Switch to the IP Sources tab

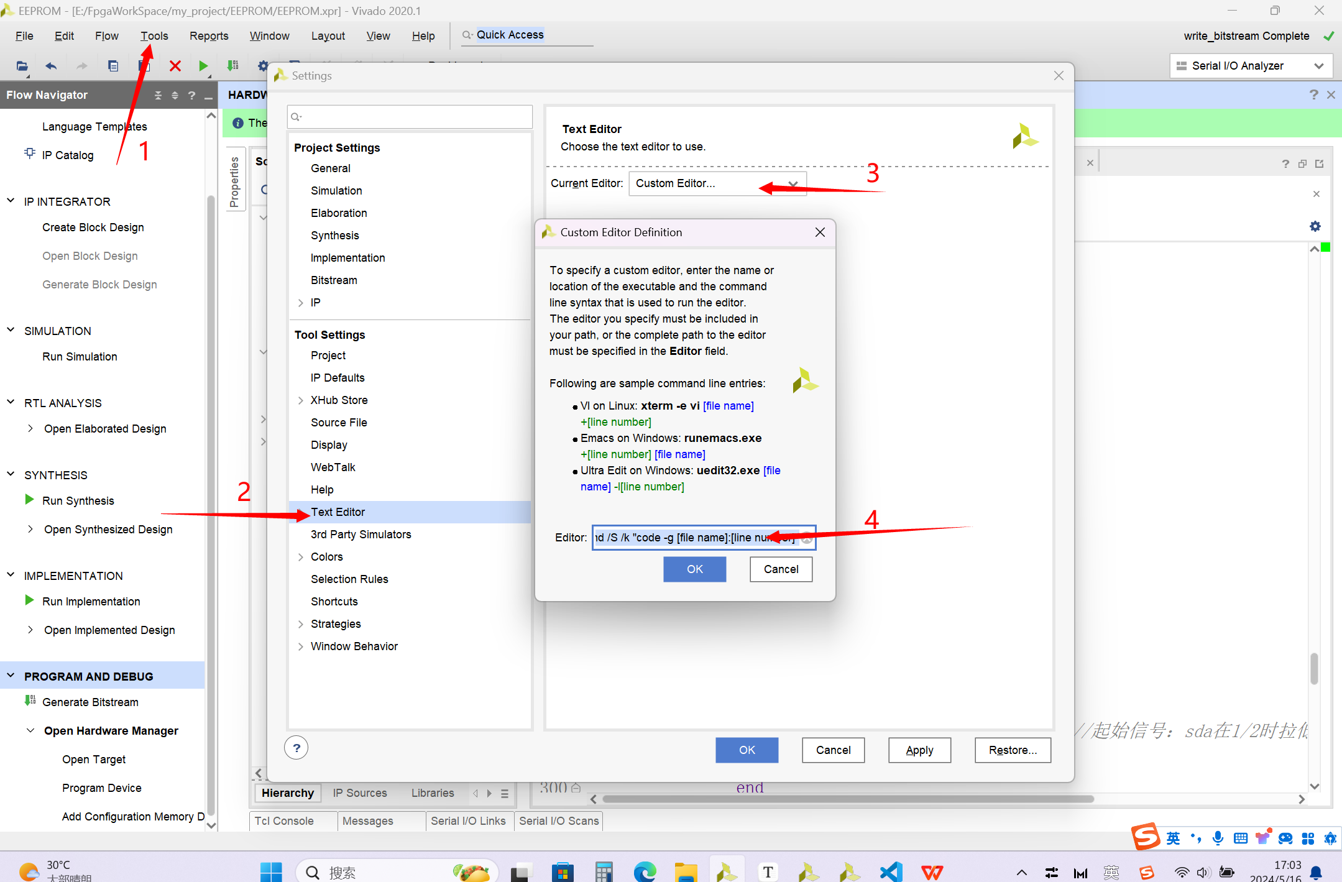point(360,792)
